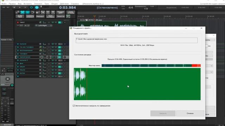Click the 'Маршрут' toolbar button
225x126 pixels.
(x=40, y=16)
